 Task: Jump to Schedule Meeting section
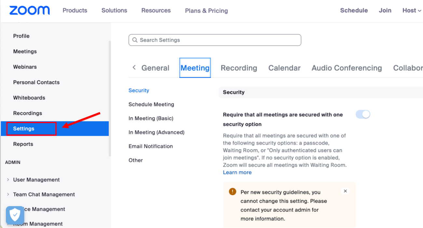151,104
